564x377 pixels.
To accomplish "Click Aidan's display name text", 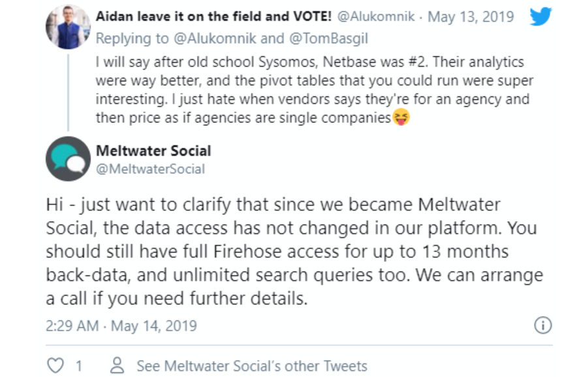I will point(213,16).
